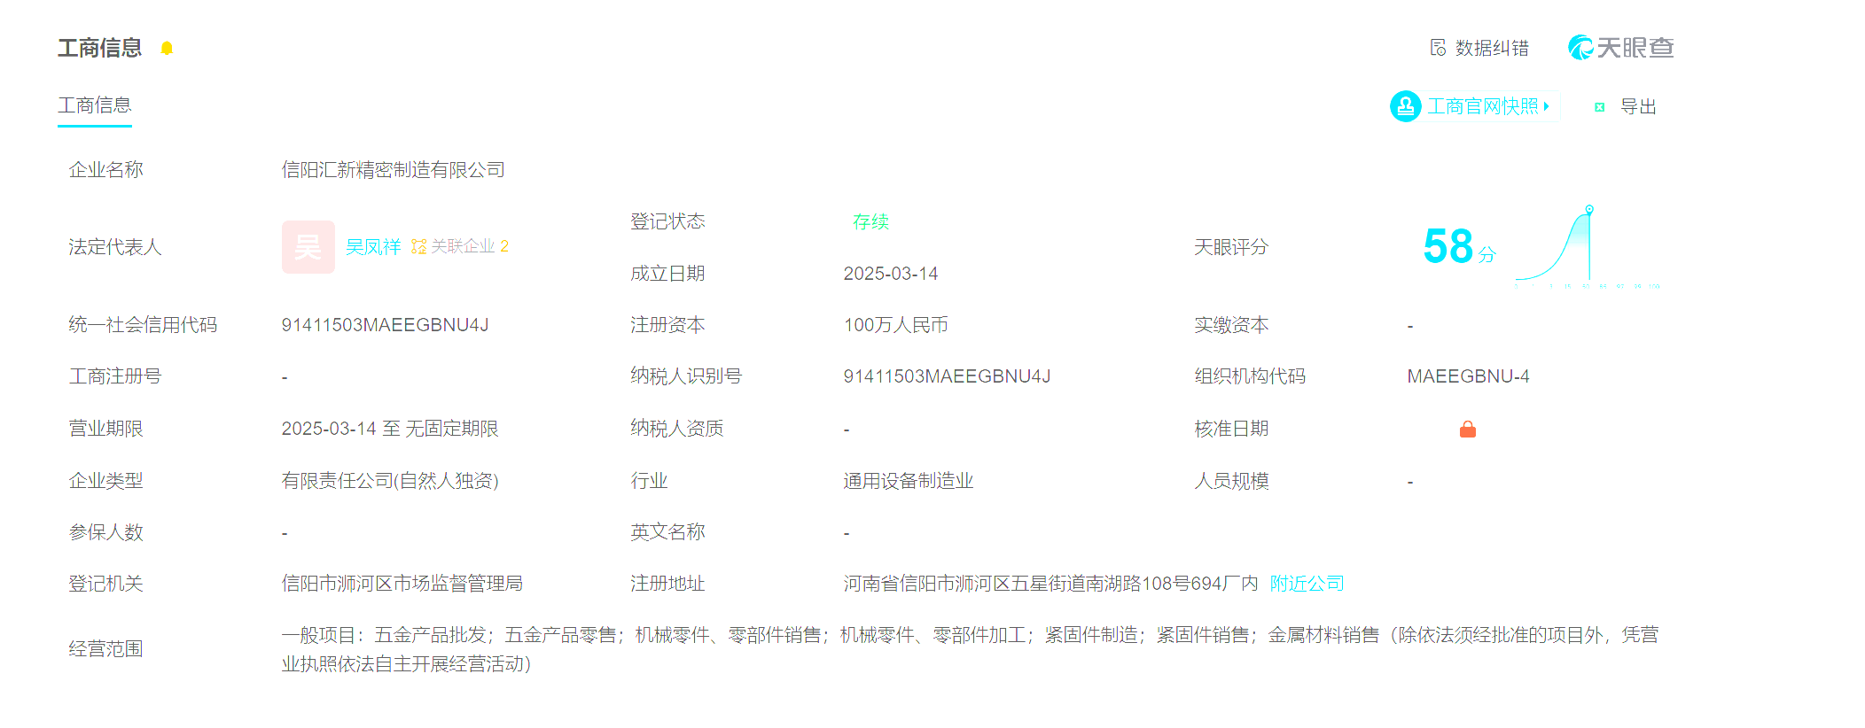Screen dimensions: 1865x728
Task: Click business term 2025-03-14 至 无固定期限
Action: pos(390,429)
